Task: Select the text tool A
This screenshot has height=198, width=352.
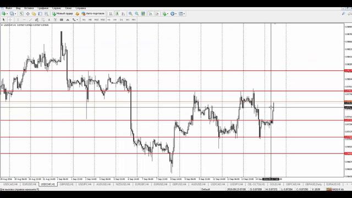Action: [49, 20]
